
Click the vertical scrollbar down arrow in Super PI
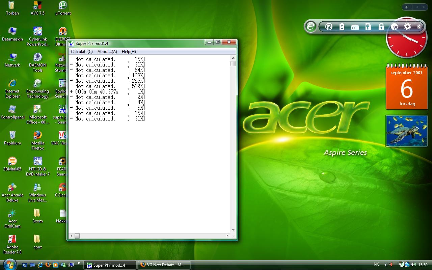coord(233,230)
